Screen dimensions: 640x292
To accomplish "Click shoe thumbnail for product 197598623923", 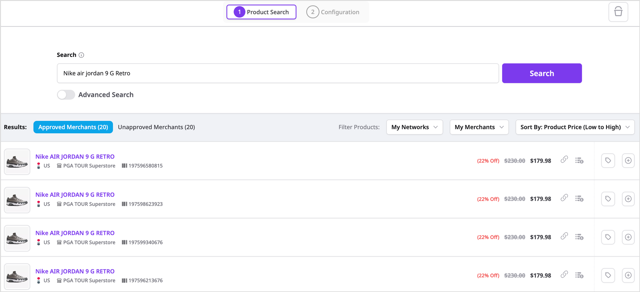I will (17, 200).
